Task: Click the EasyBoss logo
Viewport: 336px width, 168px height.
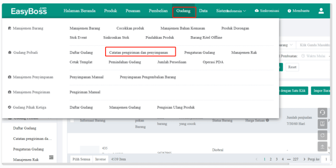Action: click(x=29, y=11)
